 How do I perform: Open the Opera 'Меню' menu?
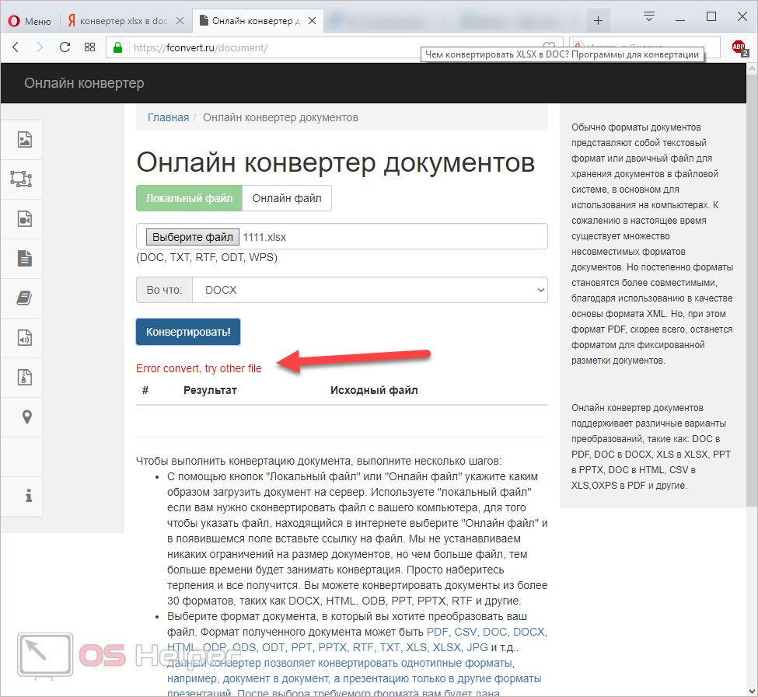point(30,20)
